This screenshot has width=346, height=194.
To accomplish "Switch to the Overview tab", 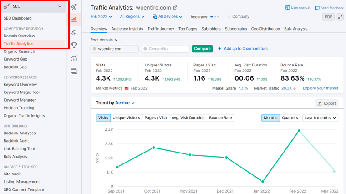I will pos(99,29).
